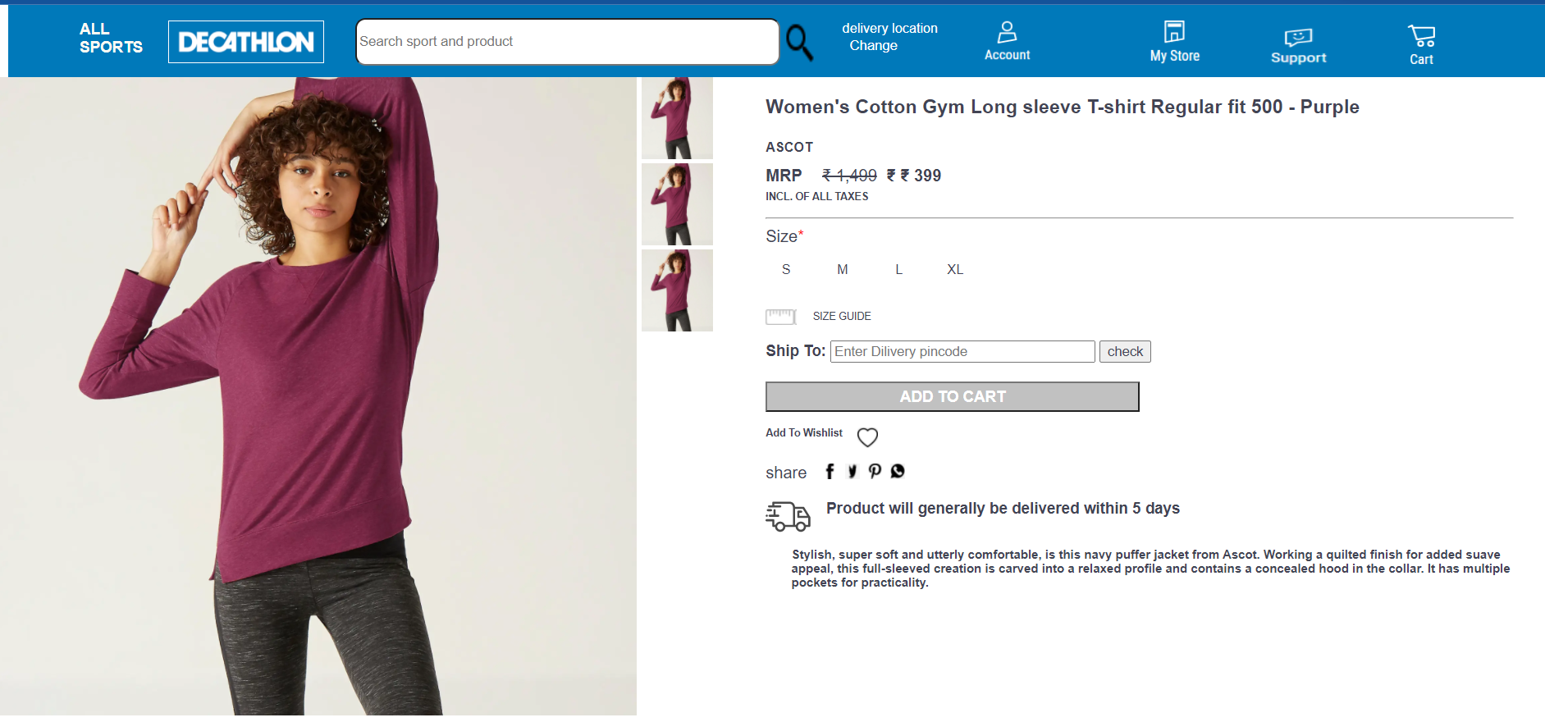This screenshot has width=1545, height=722.
Task: Open the shopping Cart icon
Action: (x=1421, y=36)
